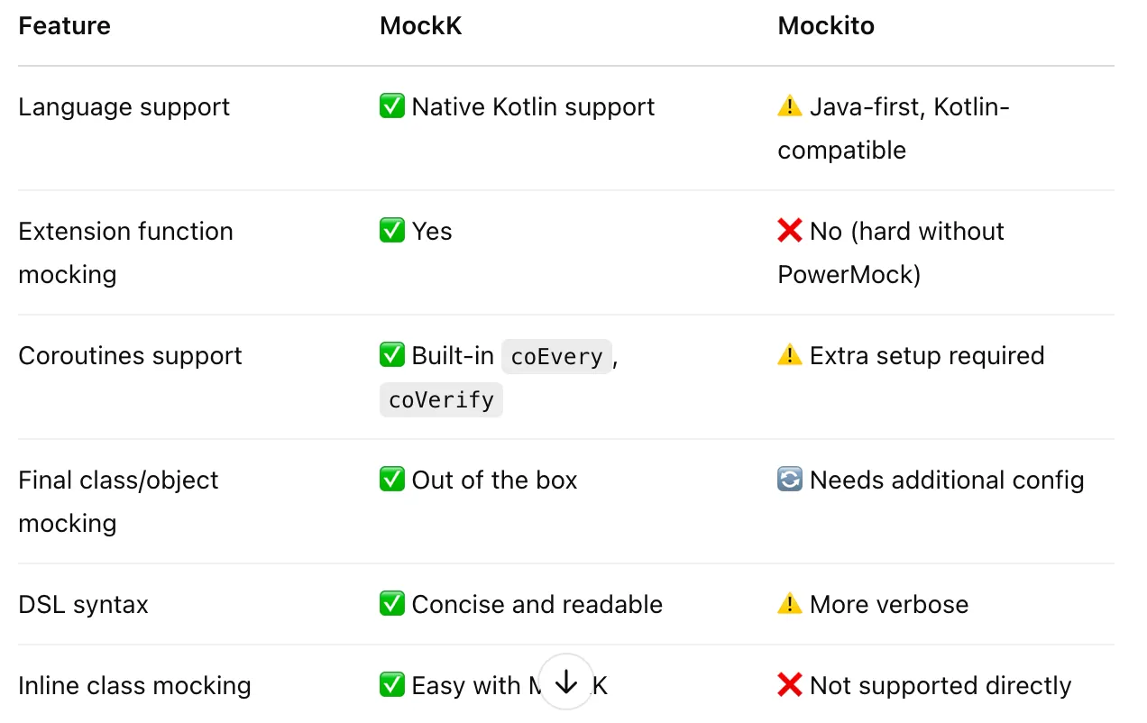Click the checkmark beside Easy with MockK
1147x723 pixels.
(x=392, y=684)
